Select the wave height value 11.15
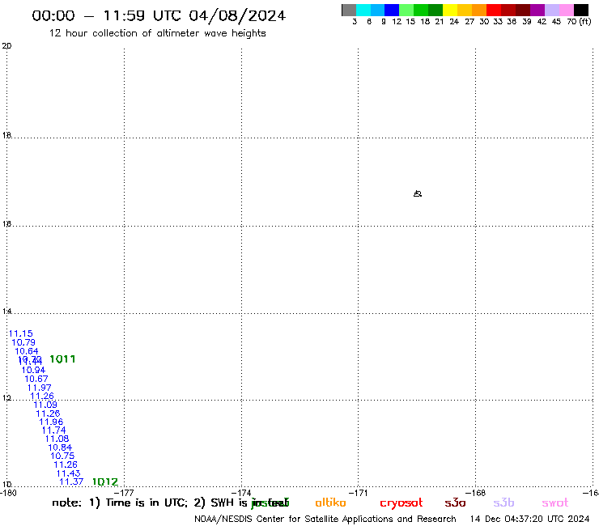This screenshot has height=526, width=599. point(20,333)
